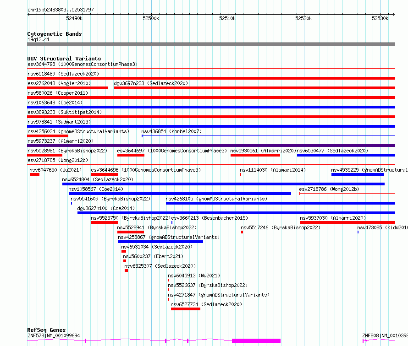
Task: Open esv2718785 Wong2012b variant
Action: click(211, 164)
